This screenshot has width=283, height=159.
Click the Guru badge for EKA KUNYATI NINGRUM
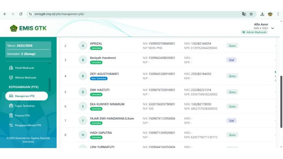pos(232,106)
